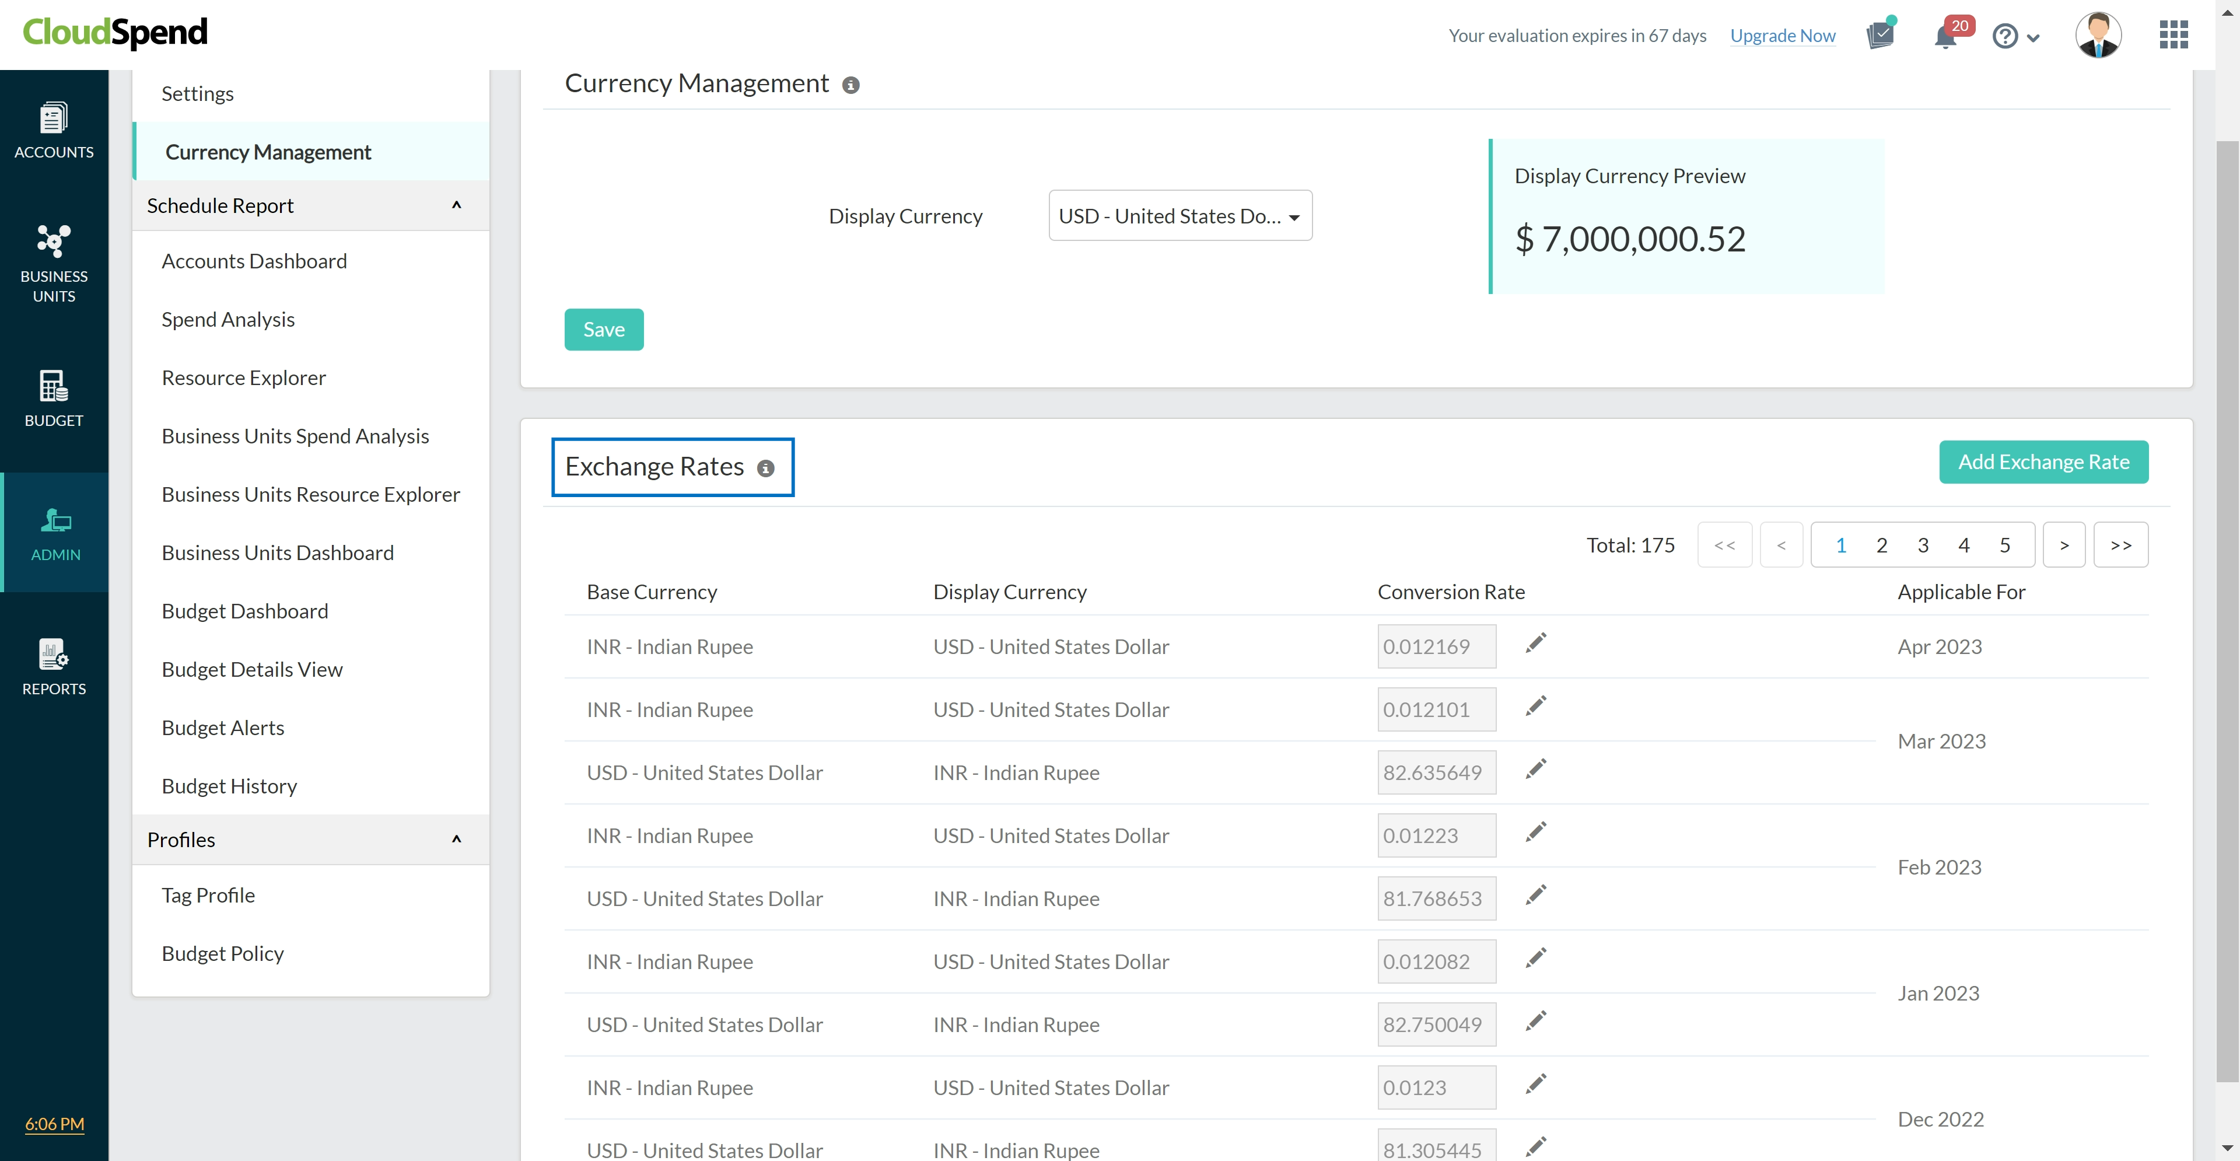Image resolution: width=2240 pixels, height=1161 pixels.
Task: Collapse the Profiles section
Action: coord(455,839)
